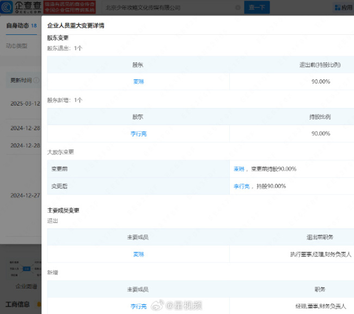Screen dimensions: 354x314
Task: Click the red slogan banner beside logo
Action: tap(70, 7)
